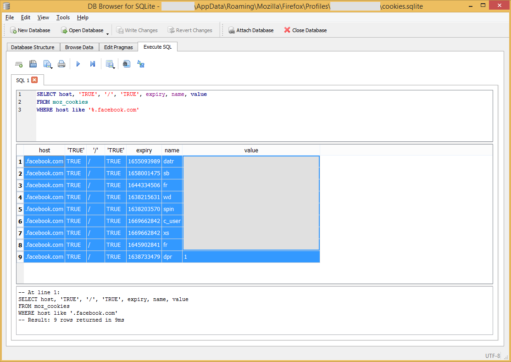Close the SQL 1 tab

34,80
